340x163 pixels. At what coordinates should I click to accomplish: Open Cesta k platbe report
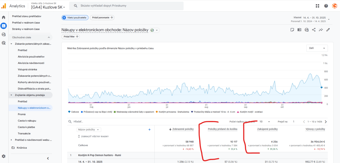[26, 127]
